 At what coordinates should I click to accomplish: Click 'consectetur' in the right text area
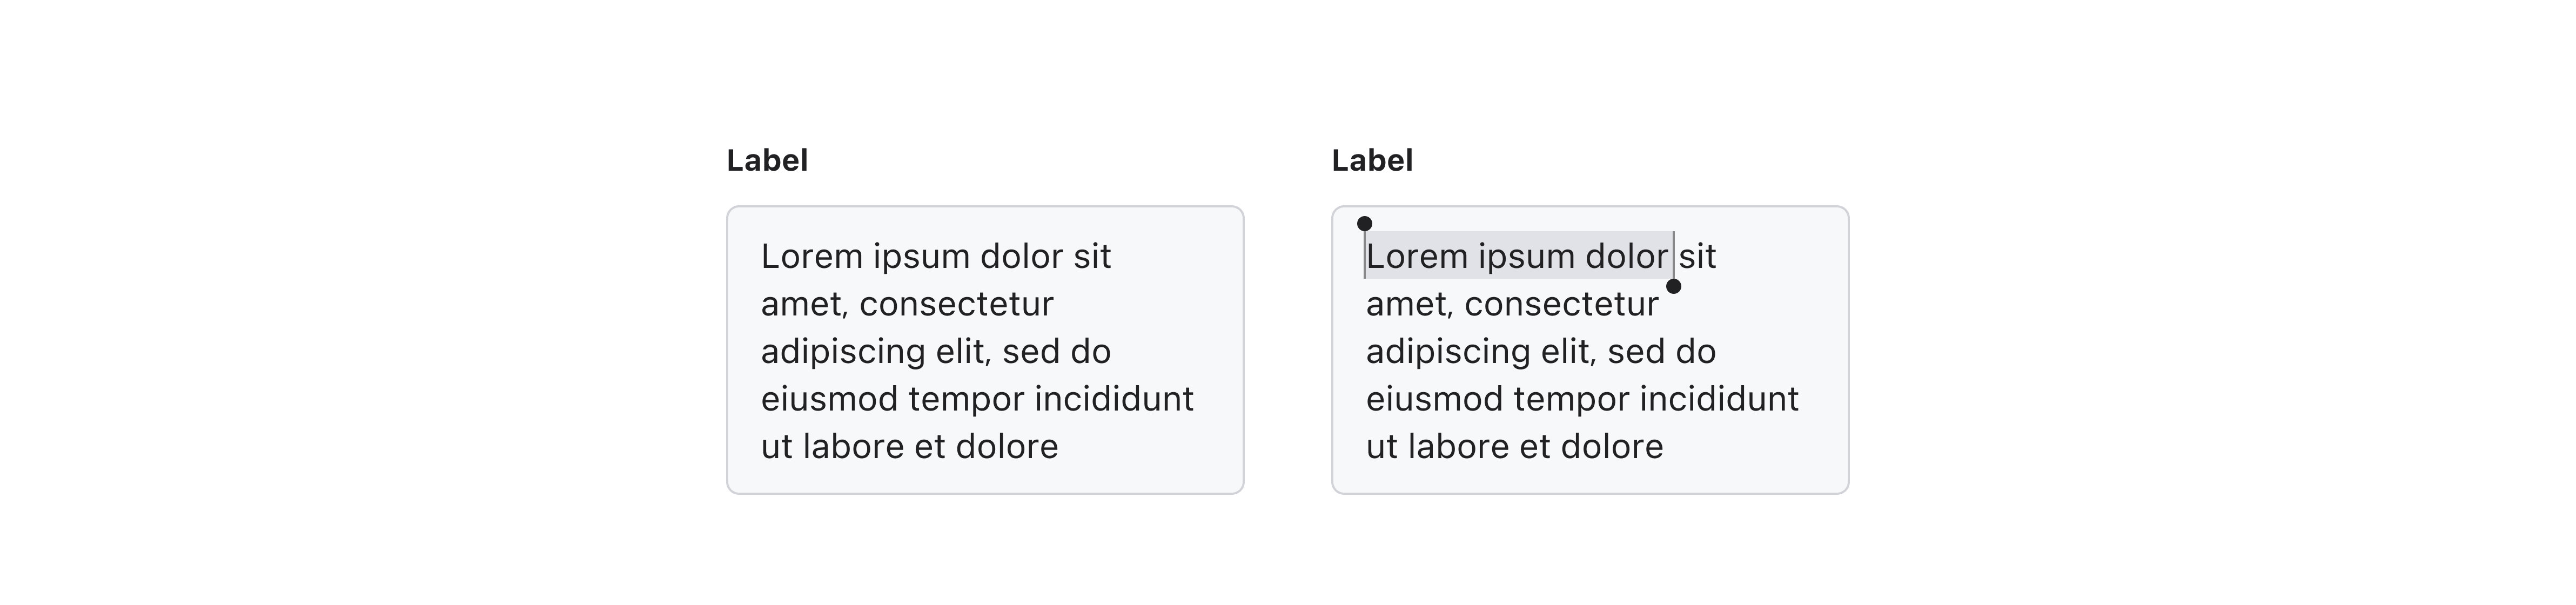pyautogui.click(x=1561, y=304)
